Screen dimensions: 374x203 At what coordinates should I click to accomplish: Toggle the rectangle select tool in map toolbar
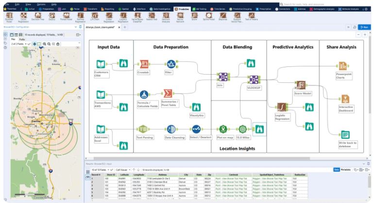(39, 44)
